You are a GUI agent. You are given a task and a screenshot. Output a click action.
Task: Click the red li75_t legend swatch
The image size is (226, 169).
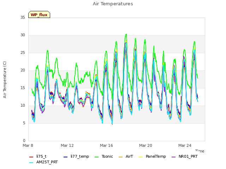pos(31,157)
